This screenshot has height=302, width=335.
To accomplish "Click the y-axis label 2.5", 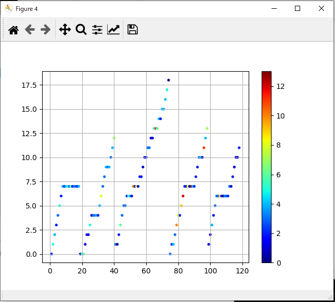I will tap(31, 230).
